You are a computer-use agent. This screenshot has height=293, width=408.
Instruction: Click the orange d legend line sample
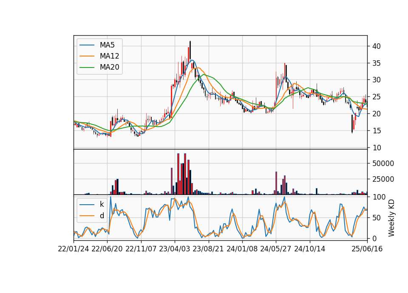[87, 216]
